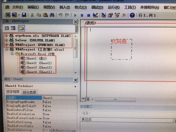Open the 调试(D) menu
Viewport: 176px width, 132px height.
pos(97,7)
